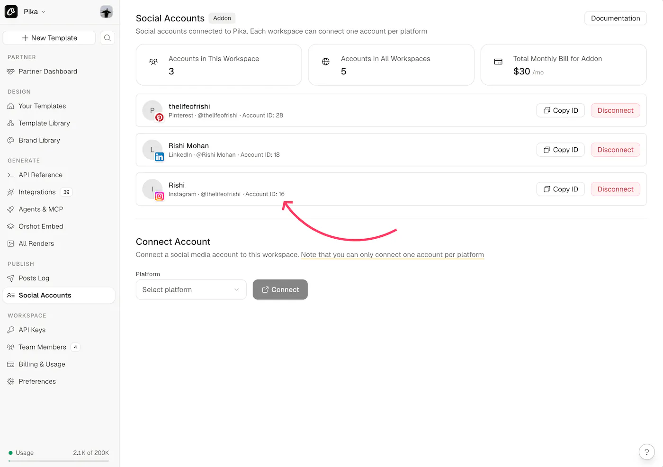Click the Pinterest account avatar
This screenshot has width=663, height=467.
[152, 110]
